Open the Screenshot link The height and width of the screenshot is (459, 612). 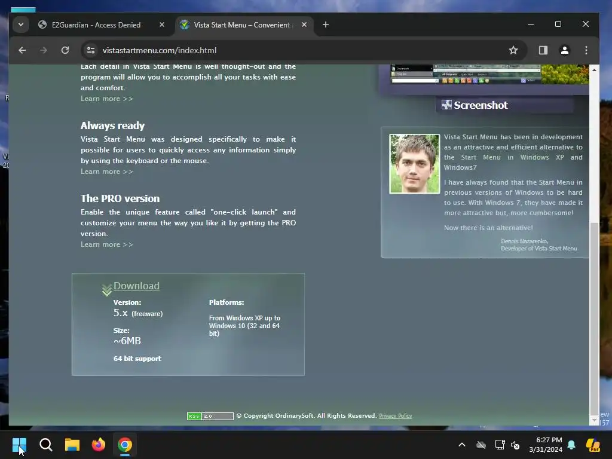[481, 105]
